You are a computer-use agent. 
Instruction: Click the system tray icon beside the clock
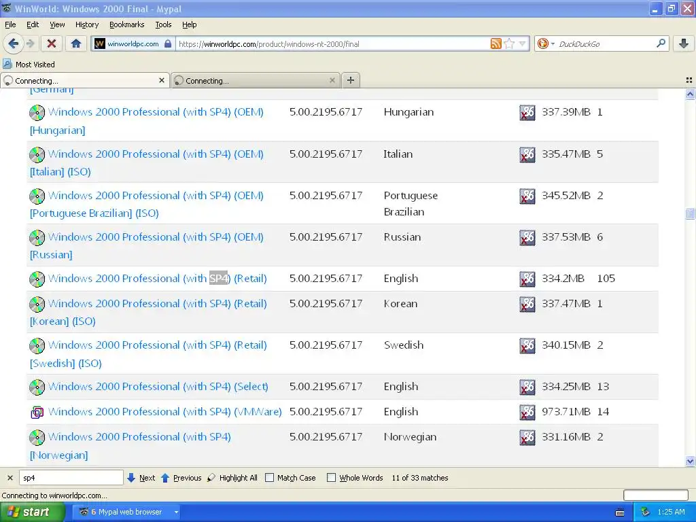[645, 512]
